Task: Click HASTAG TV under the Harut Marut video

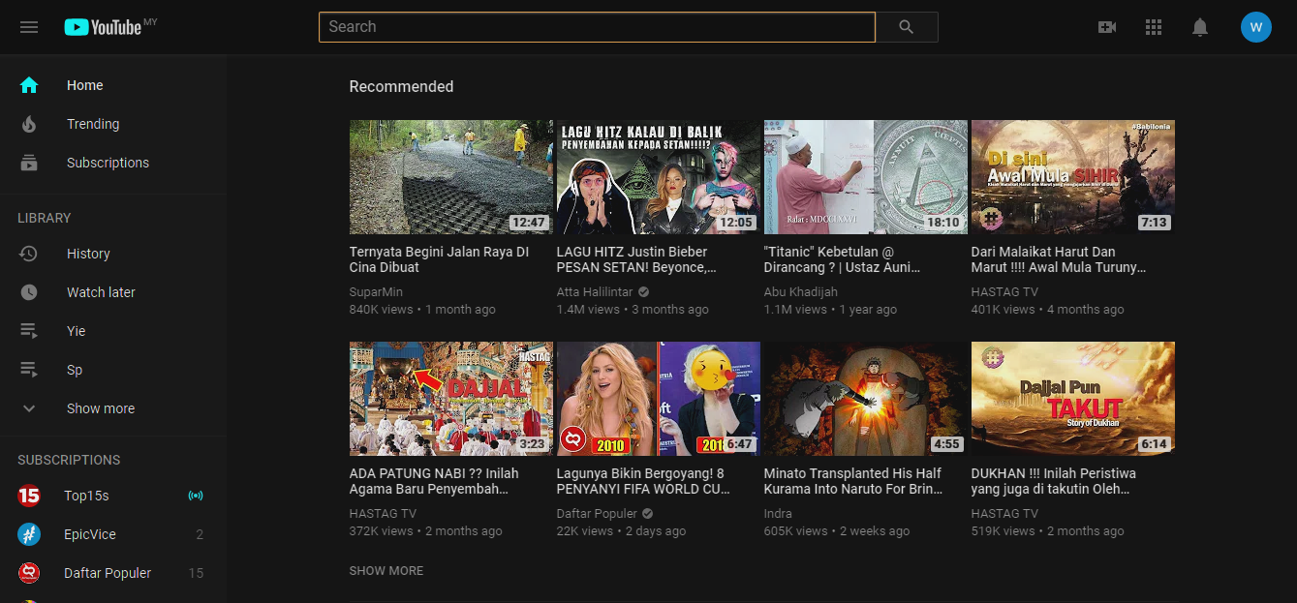Action: [1004, 292]
